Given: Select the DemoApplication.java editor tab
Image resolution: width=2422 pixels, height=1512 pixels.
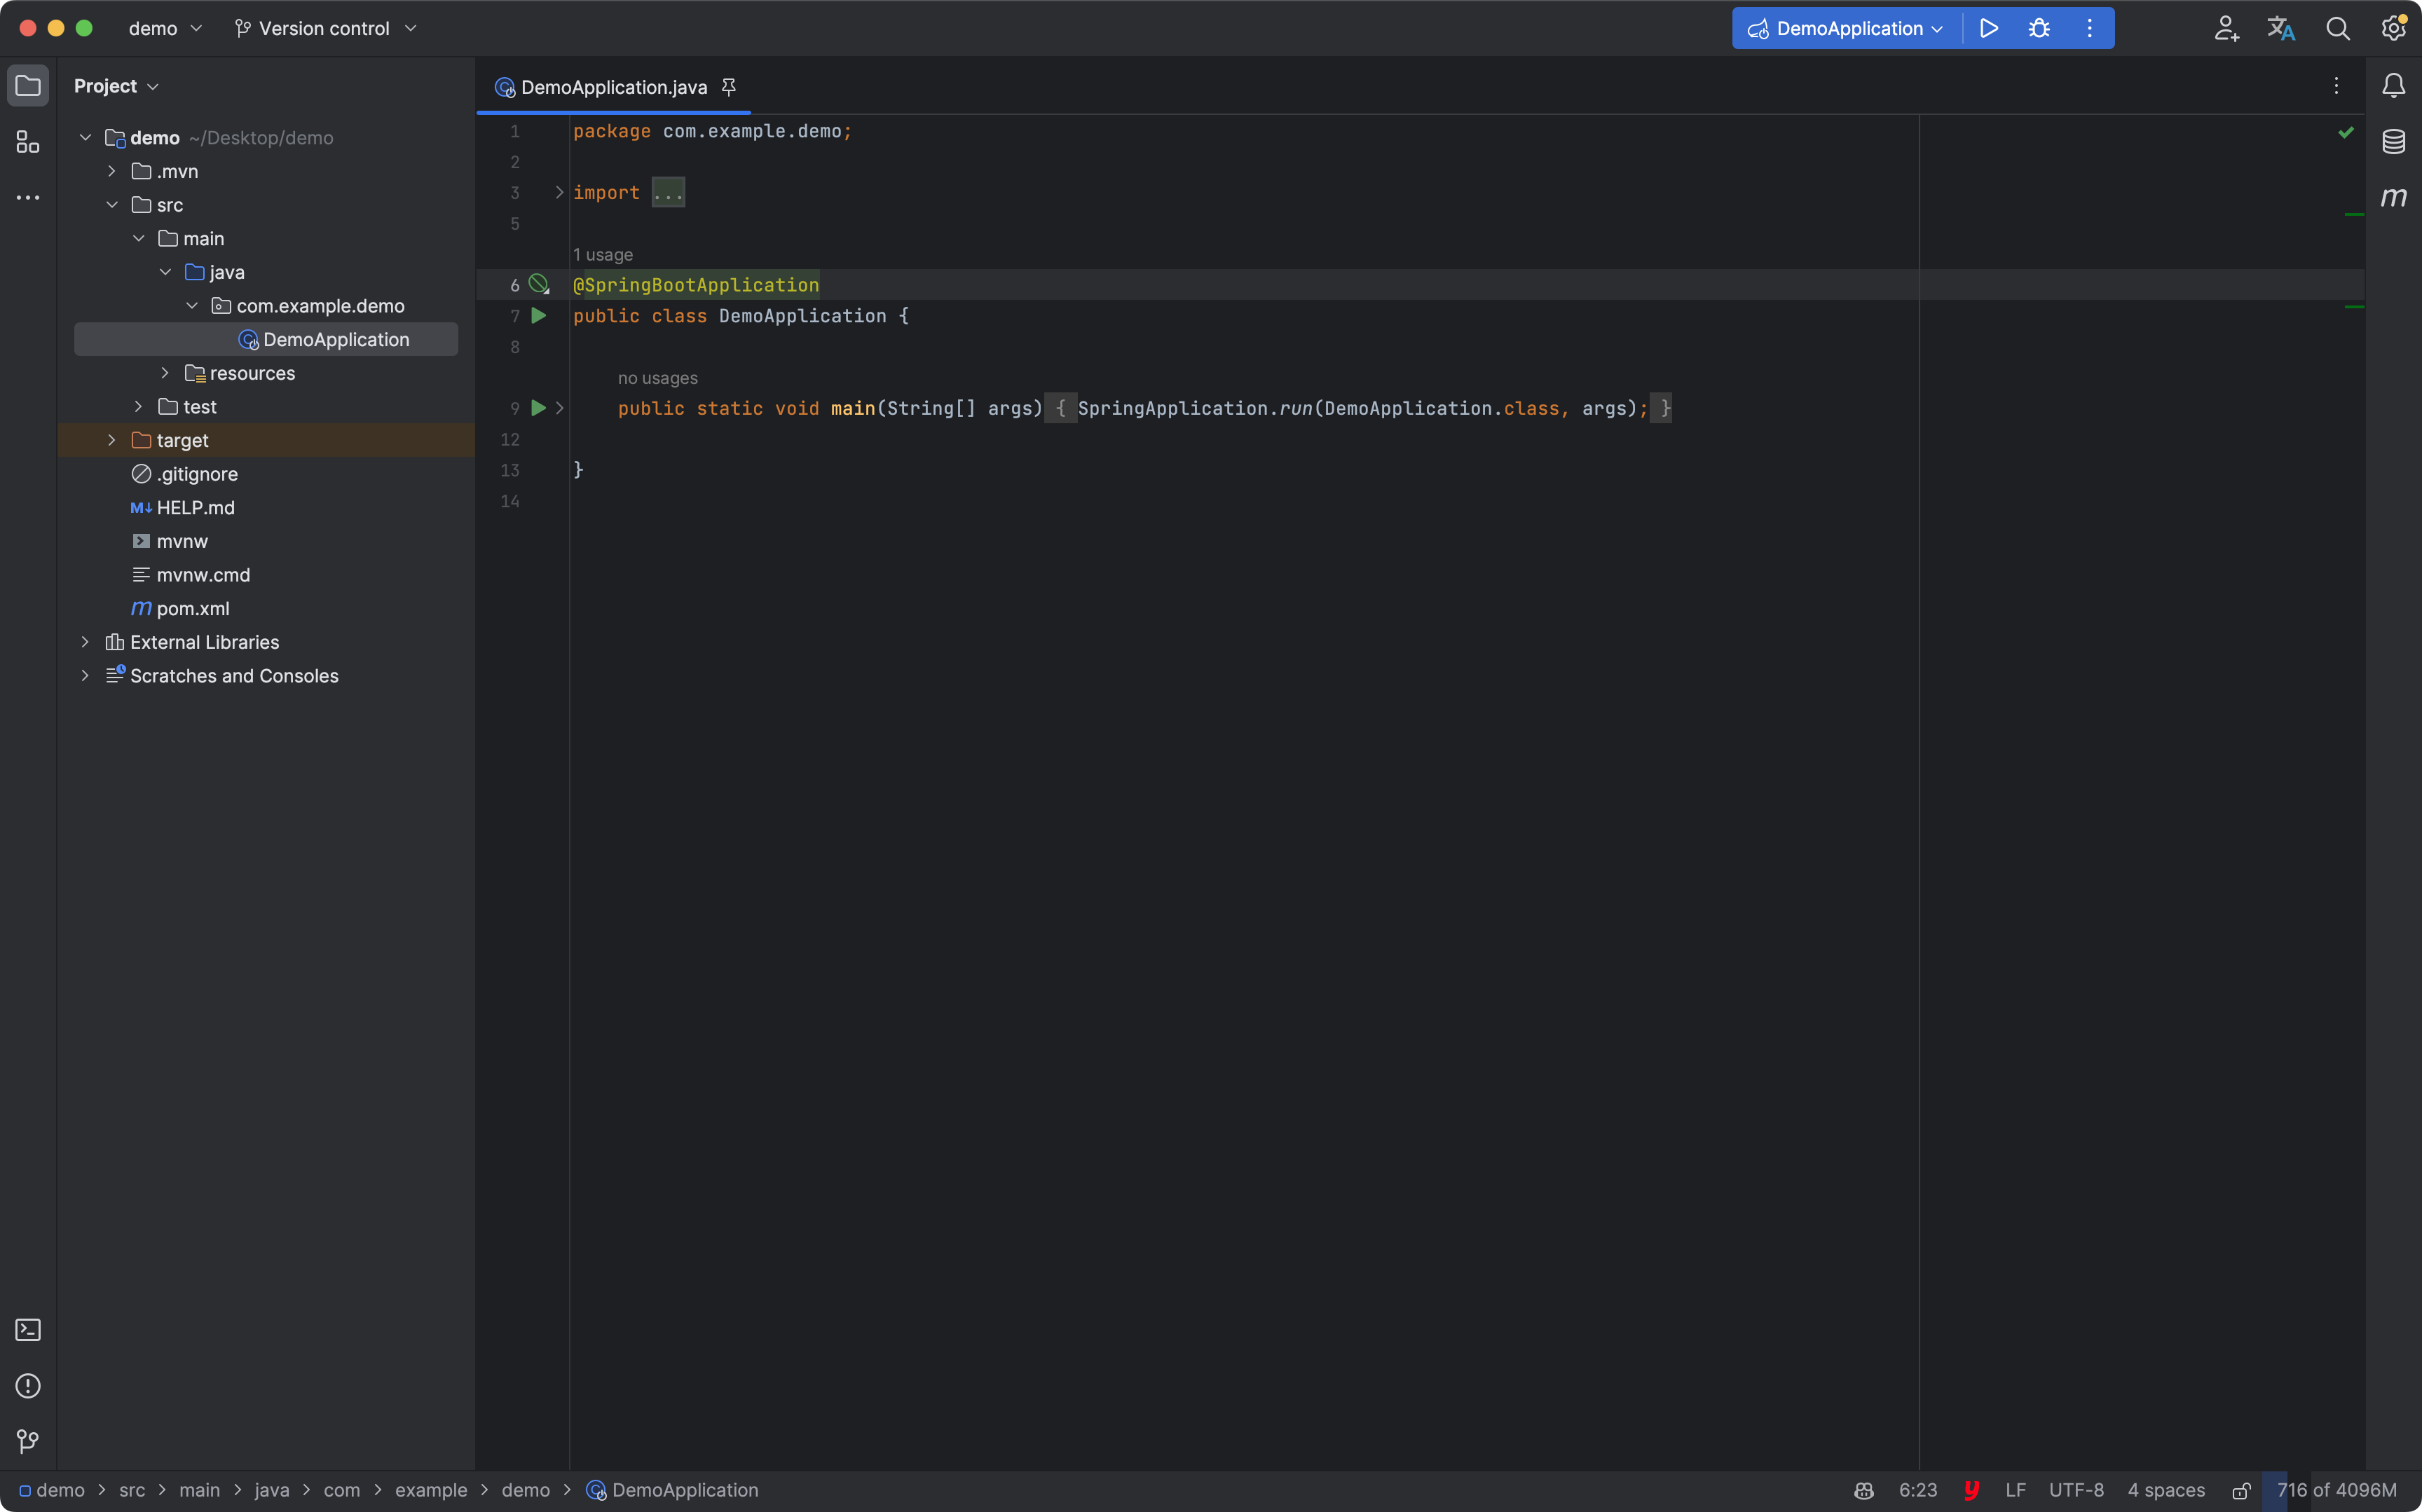Looking at the screenshot, I should (613, 87).
